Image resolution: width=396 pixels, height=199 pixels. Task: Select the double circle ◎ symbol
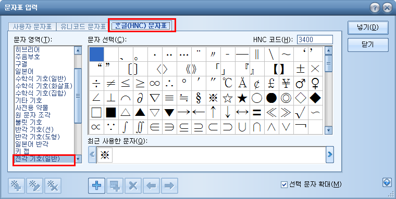tap(286, 98)
